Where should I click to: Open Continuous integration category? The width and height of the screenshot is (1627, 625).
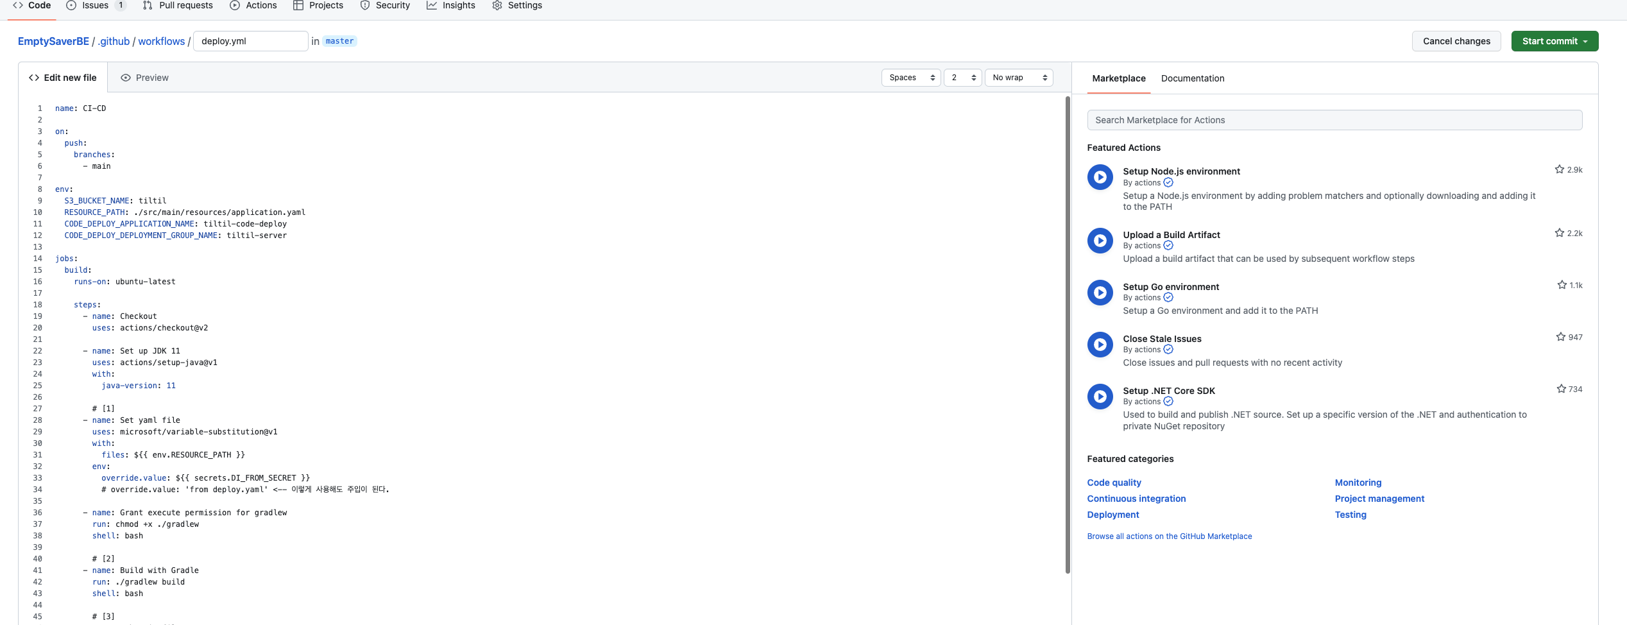point(1136,499)
